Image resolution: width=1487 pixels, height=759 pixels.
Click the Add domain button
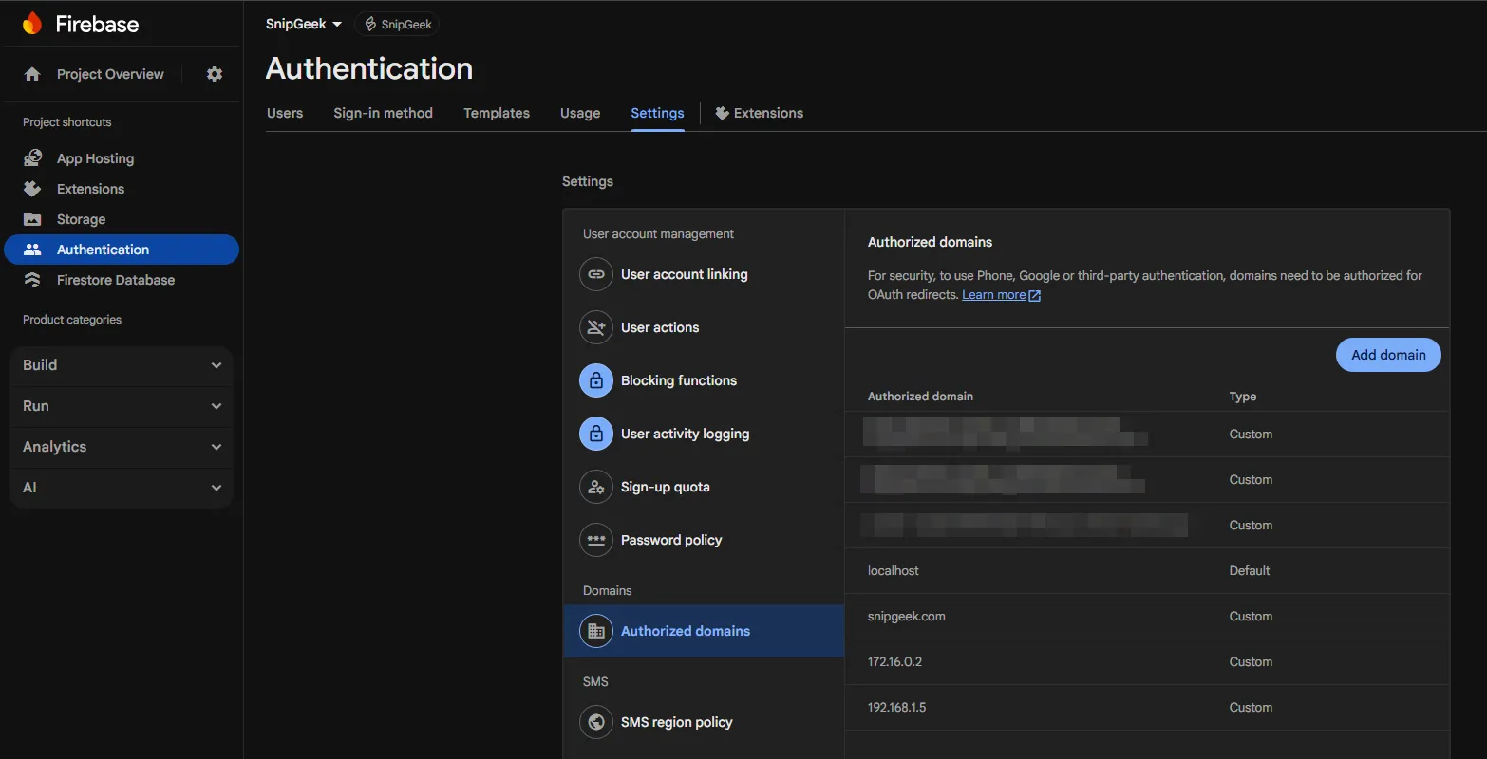[1387, 354]
